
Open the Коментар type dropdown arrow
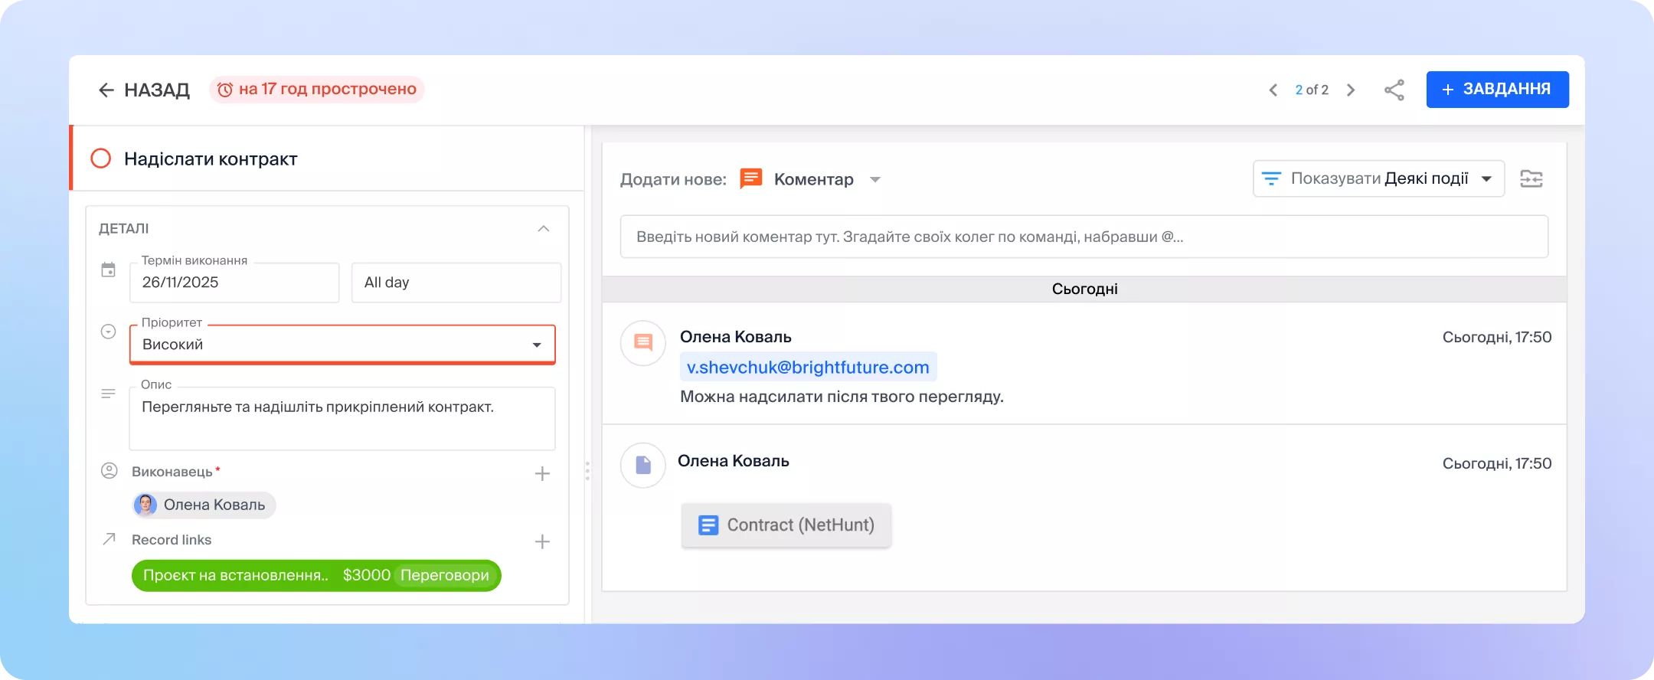pos(875,179)
